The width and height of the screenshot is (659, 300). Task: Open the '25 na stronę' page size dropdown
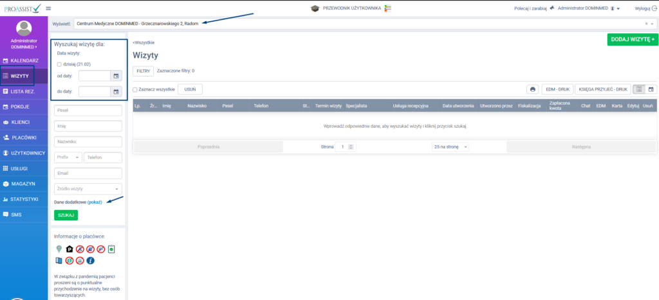pyautogui.click(x=450, y=146)
